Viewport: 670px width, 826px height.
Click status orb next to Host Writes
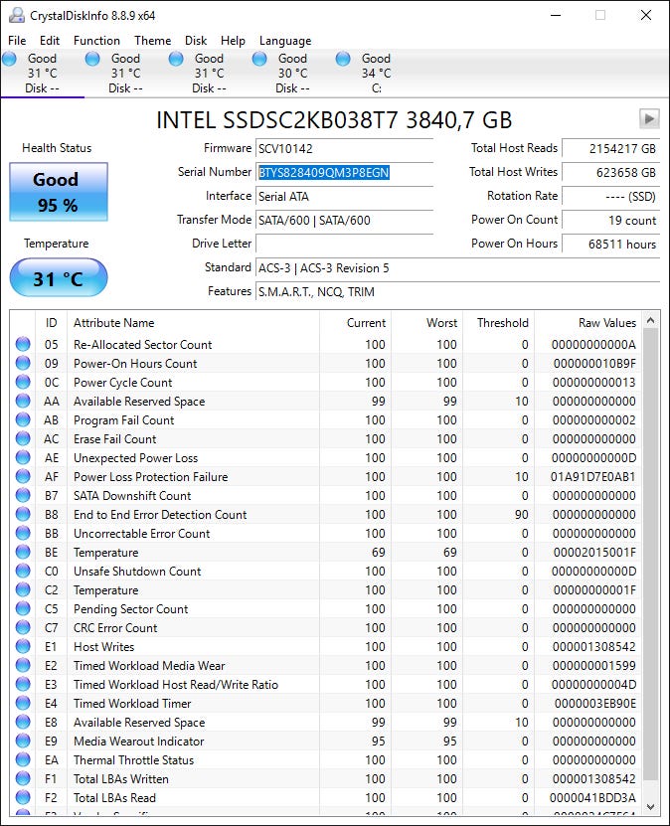click(23, 646)
